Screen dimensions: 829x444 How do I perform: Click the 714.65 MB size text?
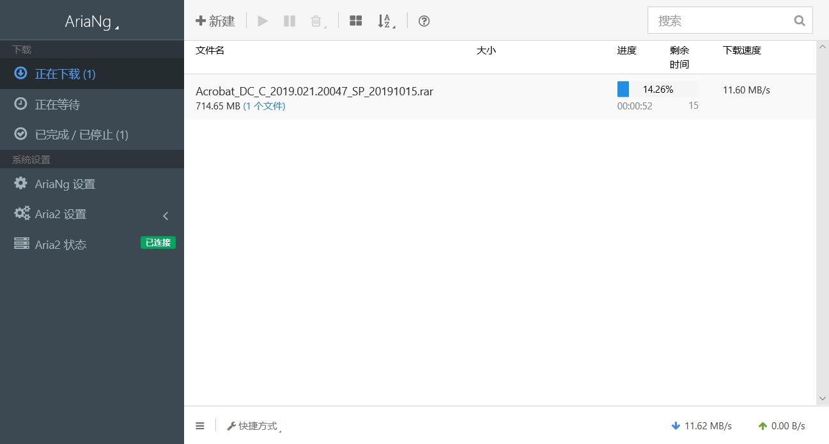point(218,106)
